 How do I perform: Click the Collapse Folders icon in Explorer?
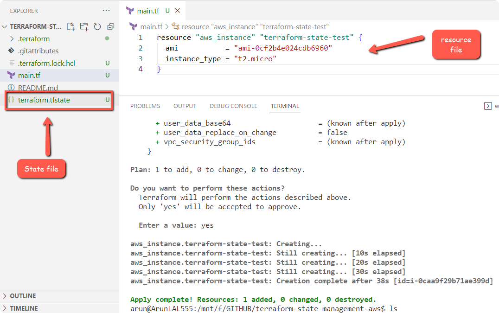pos(110,26)
